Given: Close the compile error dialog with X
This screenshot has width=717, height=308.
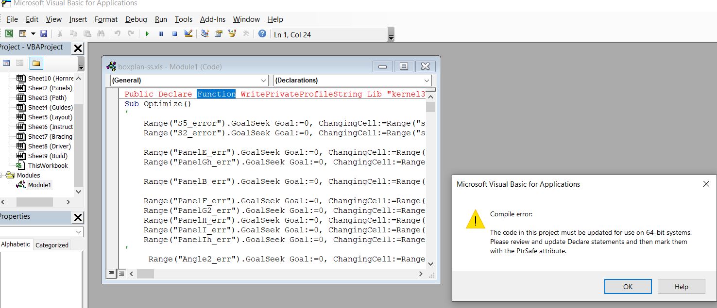Looking at the screenshot, I should click(x=706, y=184).
